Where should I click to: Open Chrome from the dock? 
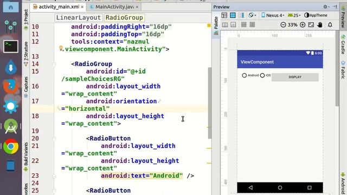(11, 146)
